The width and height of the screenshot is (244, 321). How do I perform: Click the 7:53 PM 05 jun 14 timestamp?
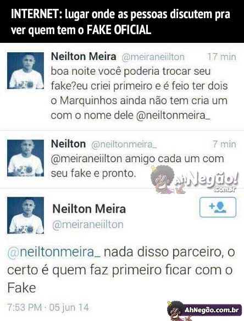tap(48, 307)
